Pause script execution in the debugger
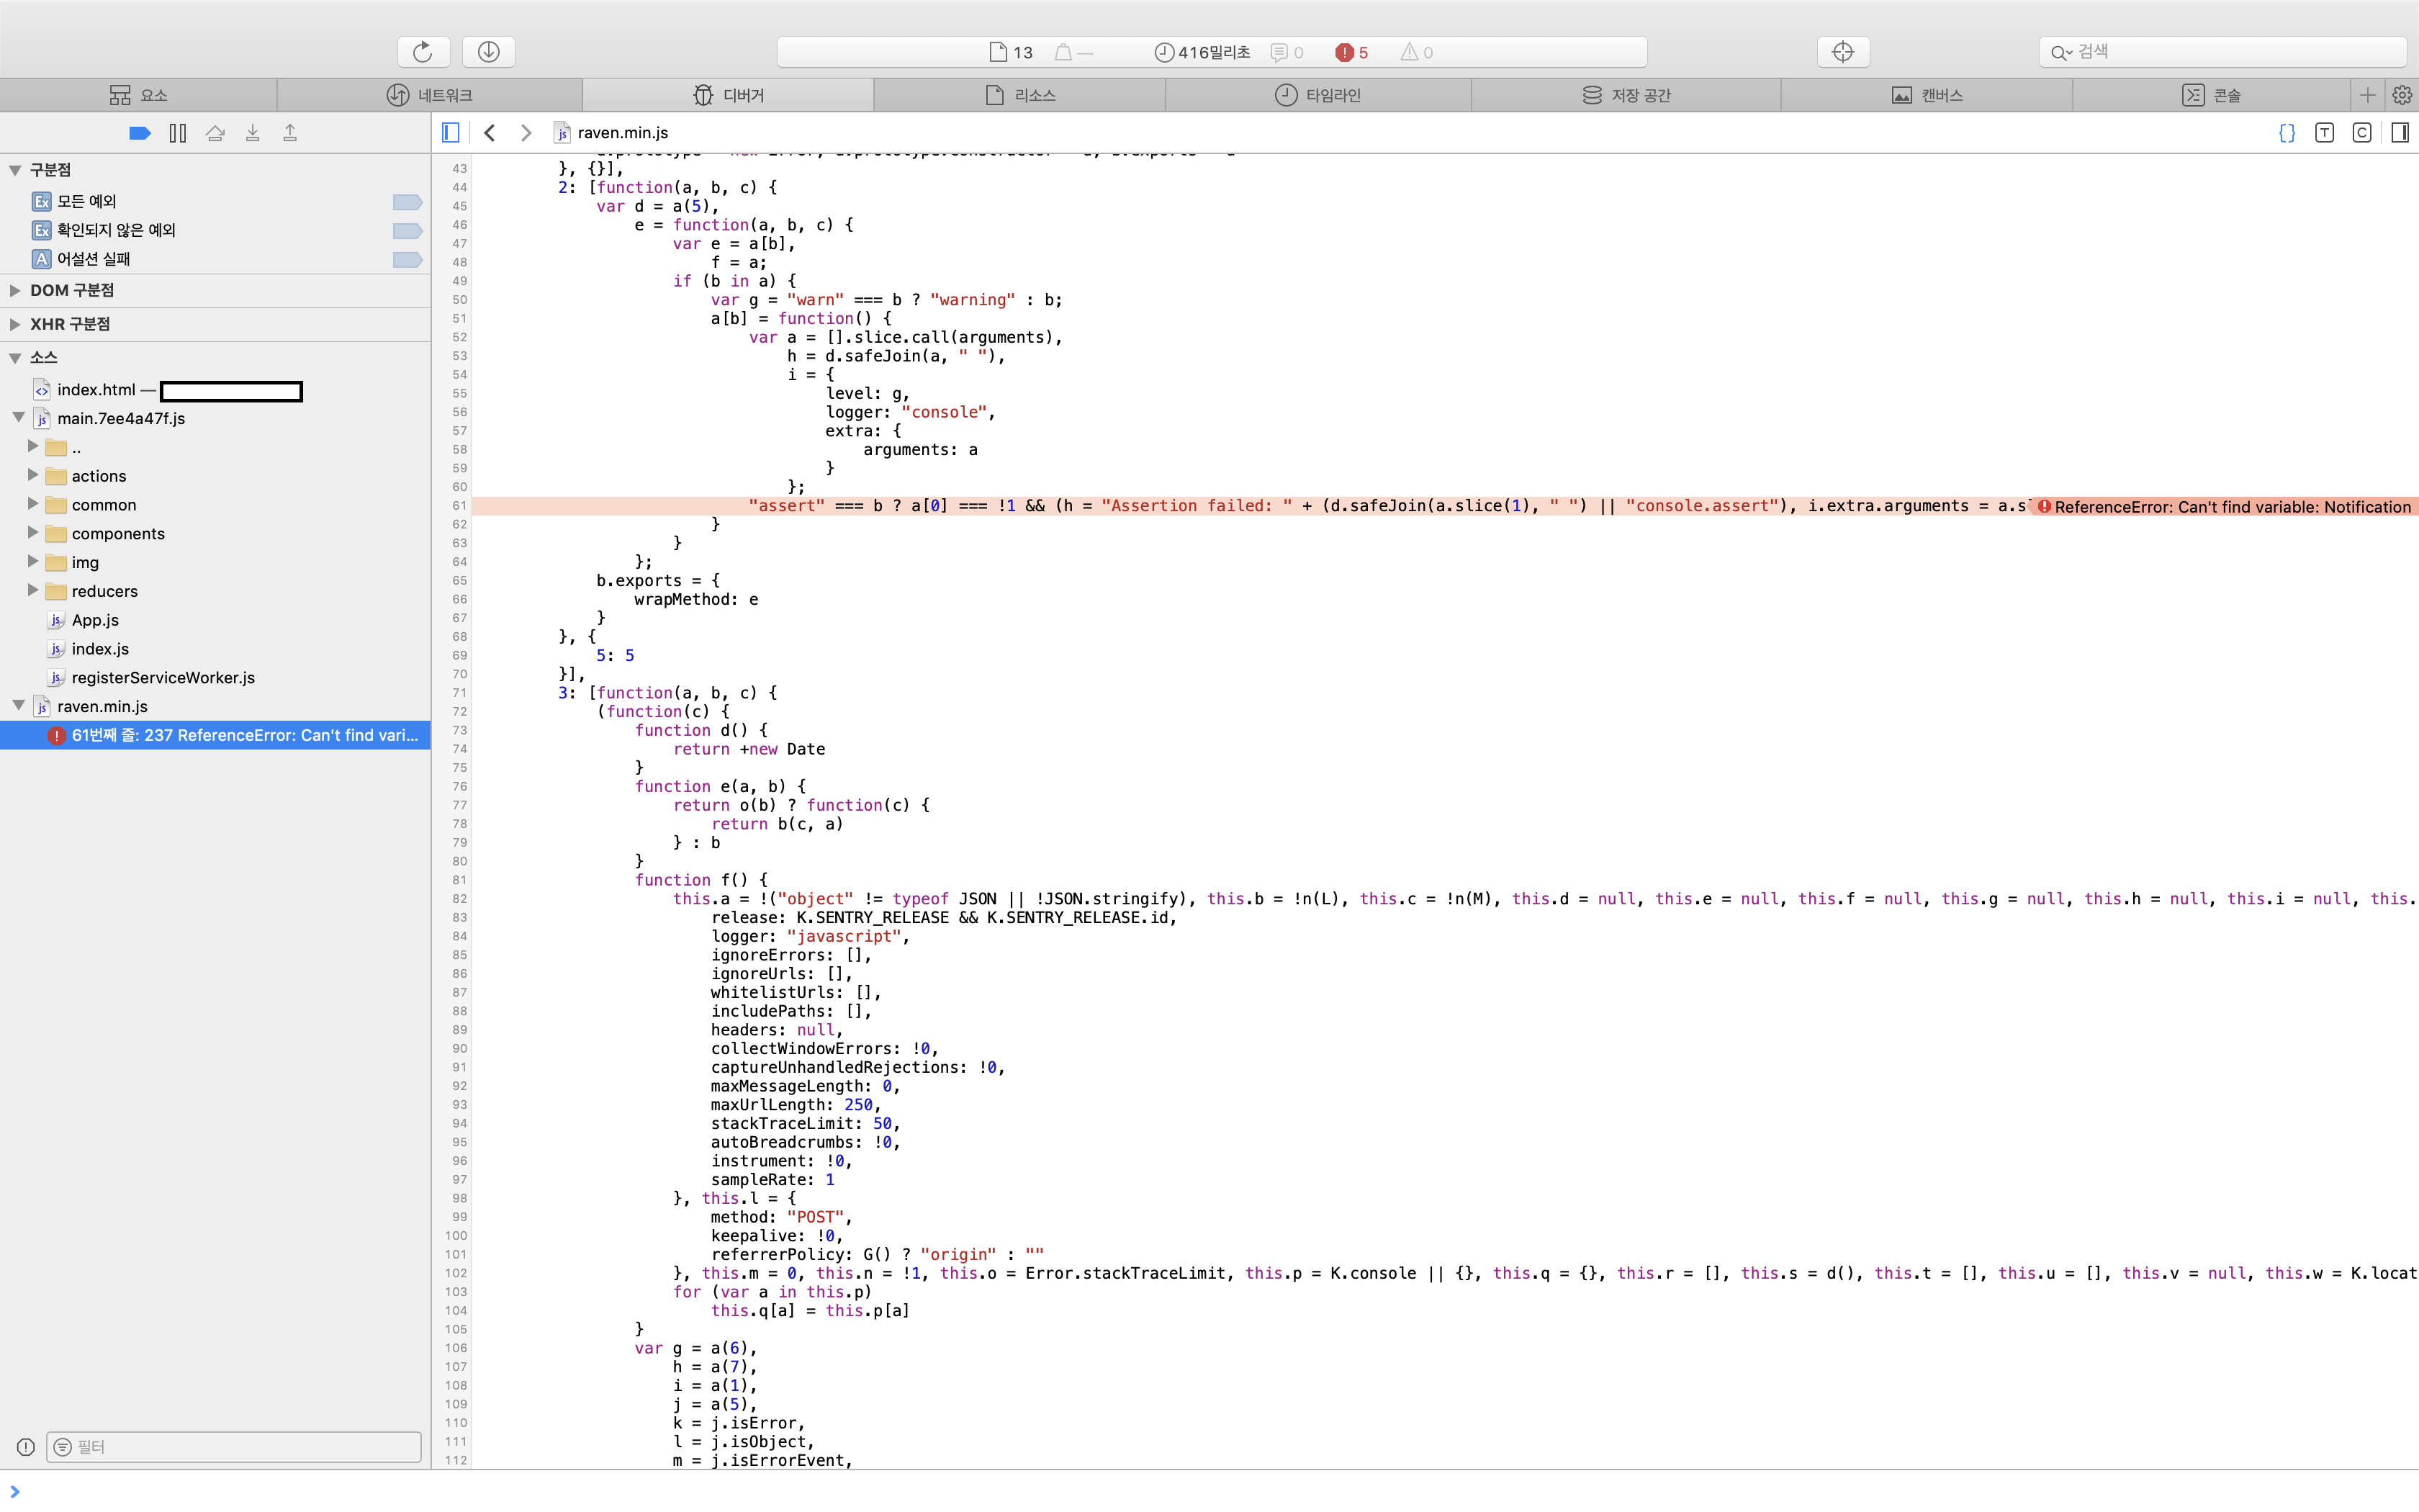This screenshot has width=2419, height=1512. point(178,132)
